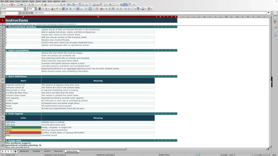This screenshot has width=278, height=156.
Task: Click zoom in plus button
Action: [x=269, y=155]
